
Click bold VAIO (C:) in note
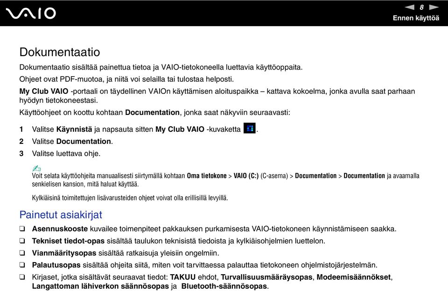(x=246, y=176)
